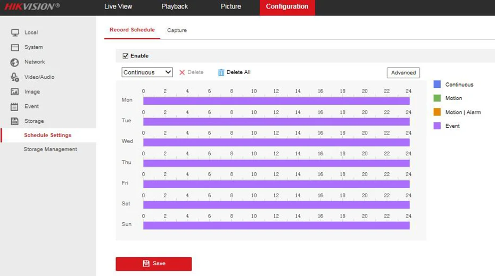Screen dimensions: 495x276
Task: Click the Enable label text
Action: [139, 56]
